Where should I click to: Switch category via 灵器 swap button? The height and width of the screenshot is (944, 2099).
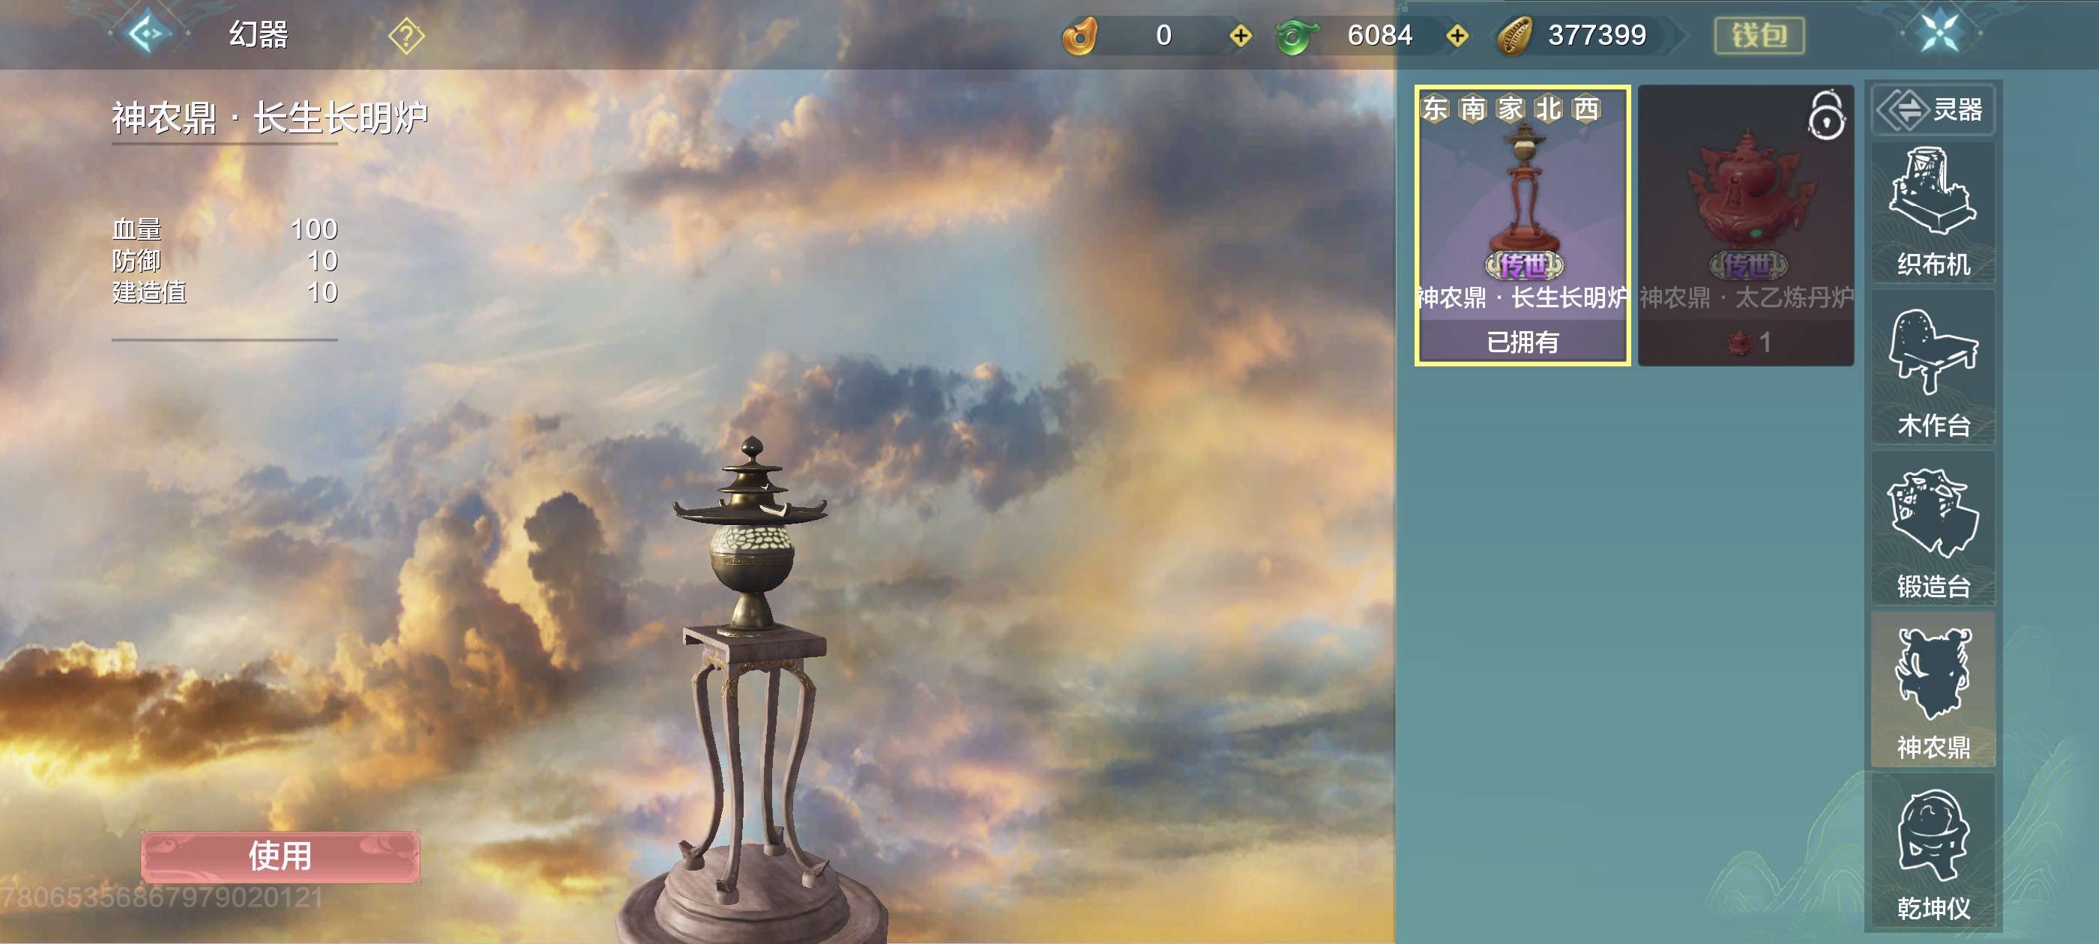(1932, 109)
